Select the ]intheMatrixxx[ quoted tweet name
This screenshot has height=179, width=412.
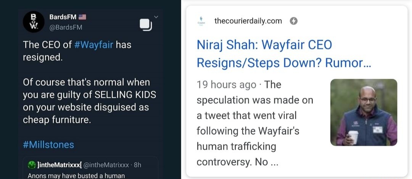(x=59, y=165)
